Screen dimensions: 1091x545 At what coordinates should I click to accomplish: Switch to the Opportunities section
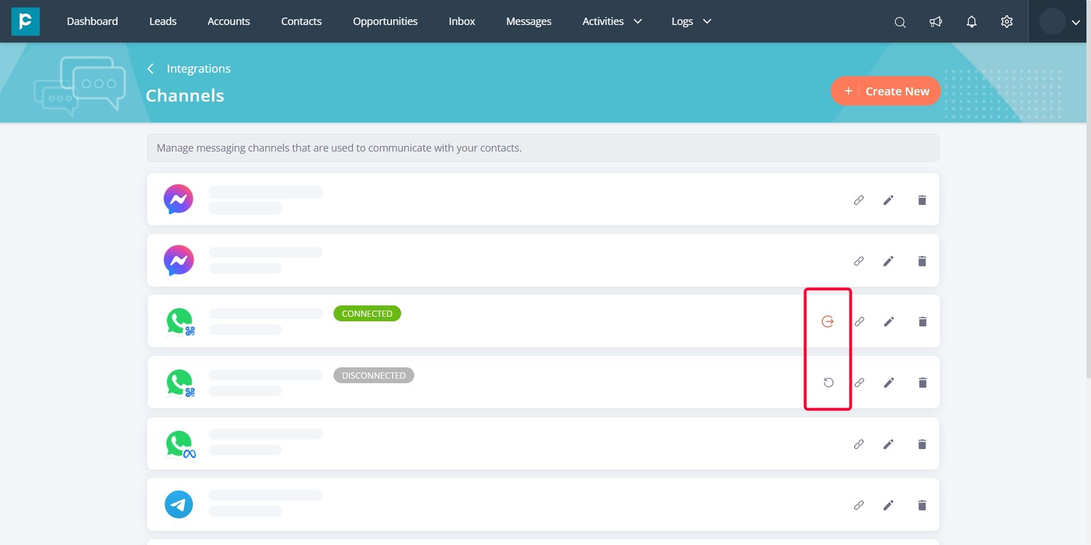click(x=385, y=22)
